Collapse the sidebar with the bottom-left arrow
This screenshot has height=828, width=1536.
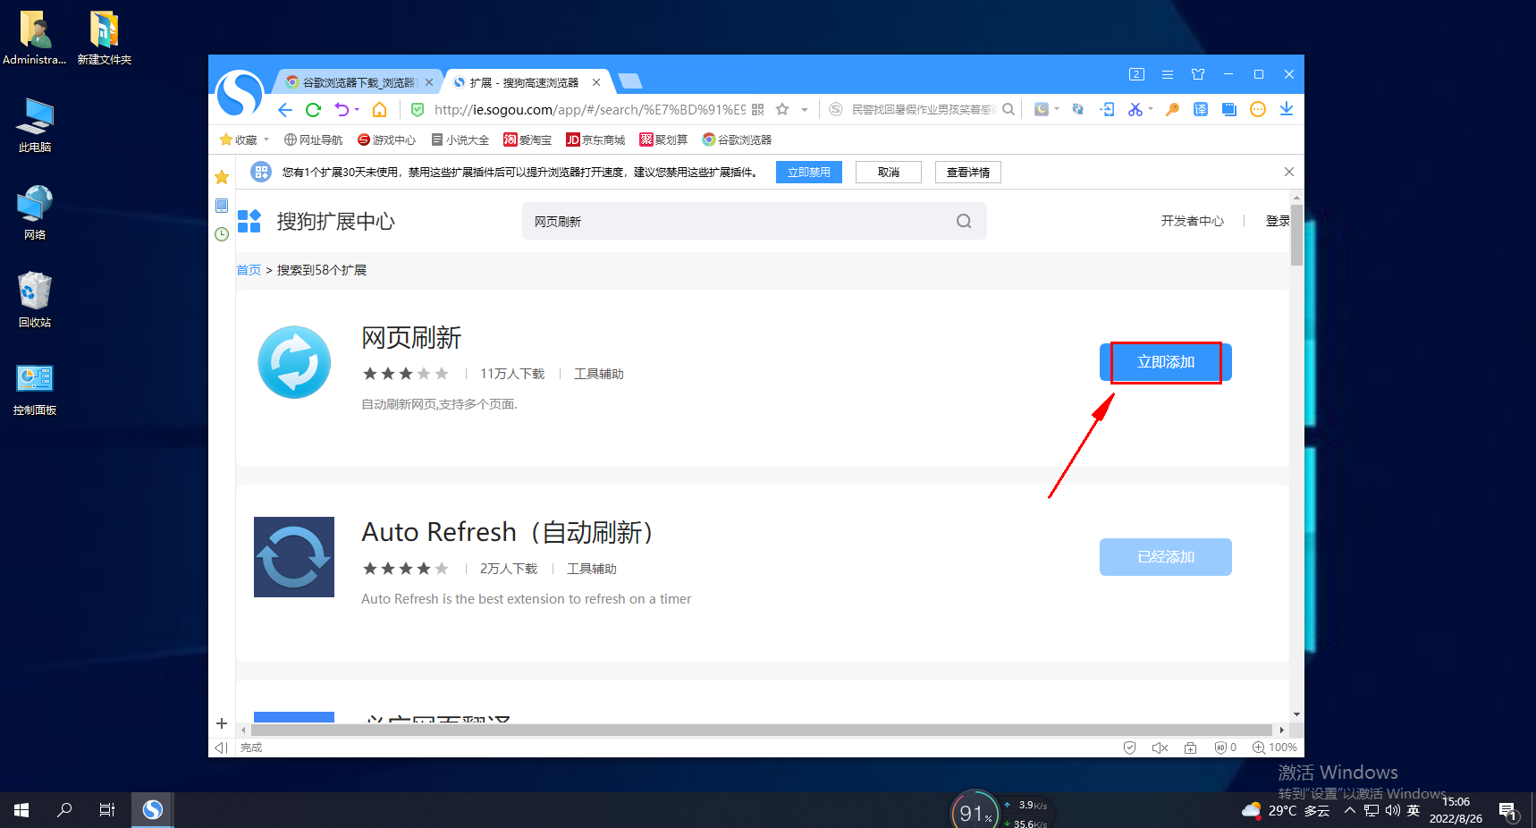tap(221, 748)
